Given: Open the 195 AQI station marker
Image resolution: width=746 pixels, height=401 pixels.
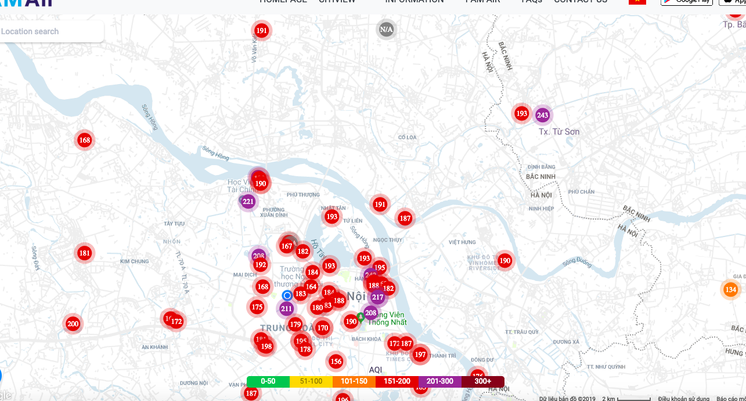Looking at the screenshot, I should pyautogui.click(x=380, y=268).
